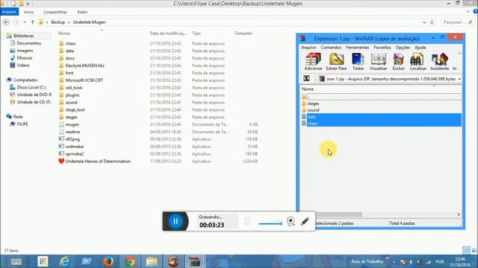
Task: Expand the WinRAR toolbar overflow chevron
Action: click(459, 54)
